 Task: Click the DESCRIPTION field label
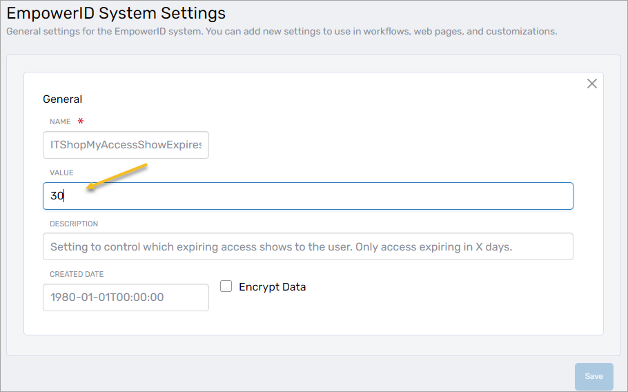click(x=74, y=224)
